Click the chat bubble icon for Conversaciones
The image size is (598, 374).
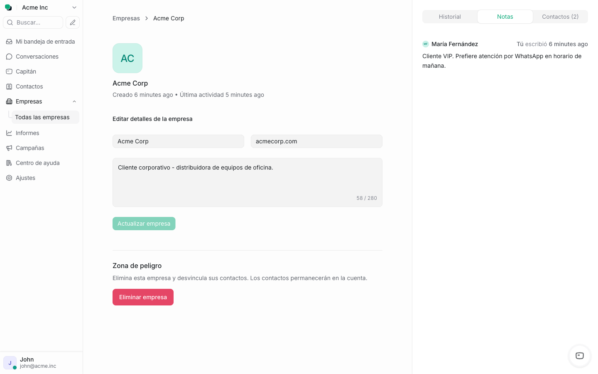(x=9, y=57)
